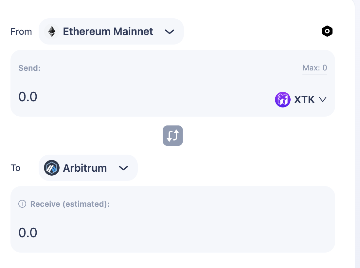Click the info icon beside Receive estimated
360x268 pixels.
point(22,204)
